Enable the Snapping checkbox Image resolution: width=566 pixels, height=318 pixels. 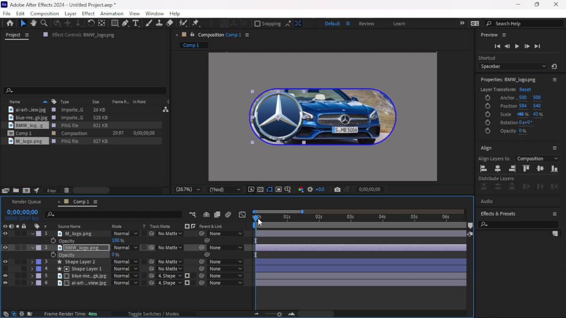tap(257, 24)
